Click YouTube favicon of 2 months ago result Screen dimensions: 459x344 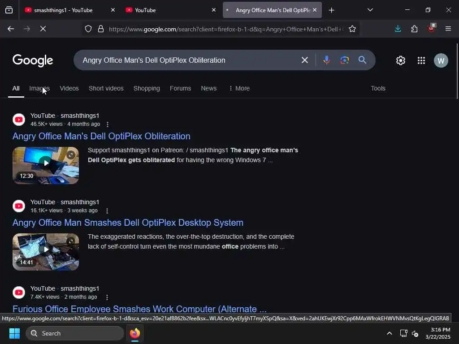coord(19,292)
